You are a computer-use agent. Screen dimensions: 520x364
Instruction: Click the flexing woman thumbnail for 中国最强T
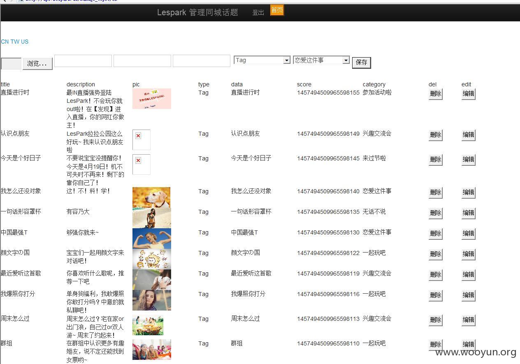click(x=152, y=239)
